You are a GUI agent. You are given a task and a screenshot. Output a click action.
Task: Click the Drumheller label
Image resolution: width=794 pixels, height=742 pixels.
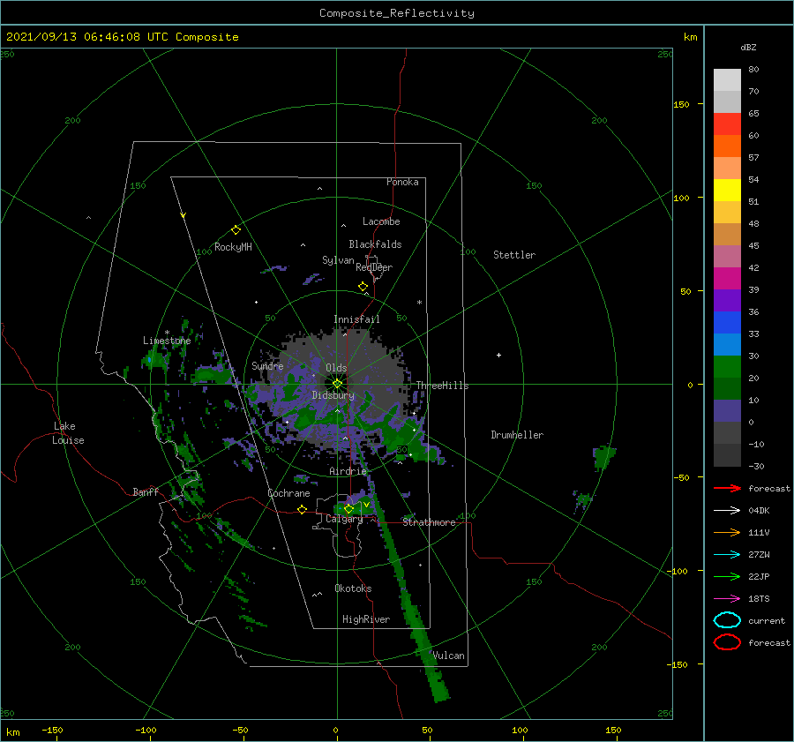tap(517, 435)
